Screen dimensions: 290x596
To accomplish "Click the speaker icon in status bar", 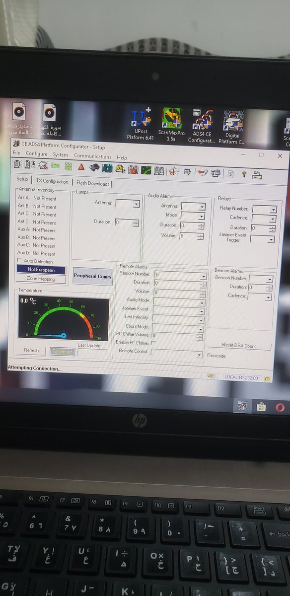I will 211,376.
